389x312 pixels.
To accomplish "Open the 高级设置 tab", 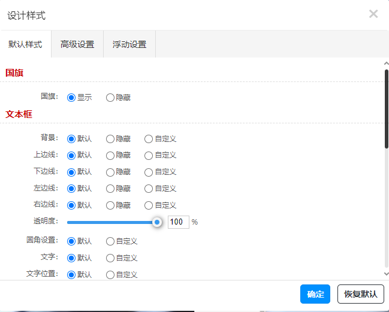I will [77, 44].
